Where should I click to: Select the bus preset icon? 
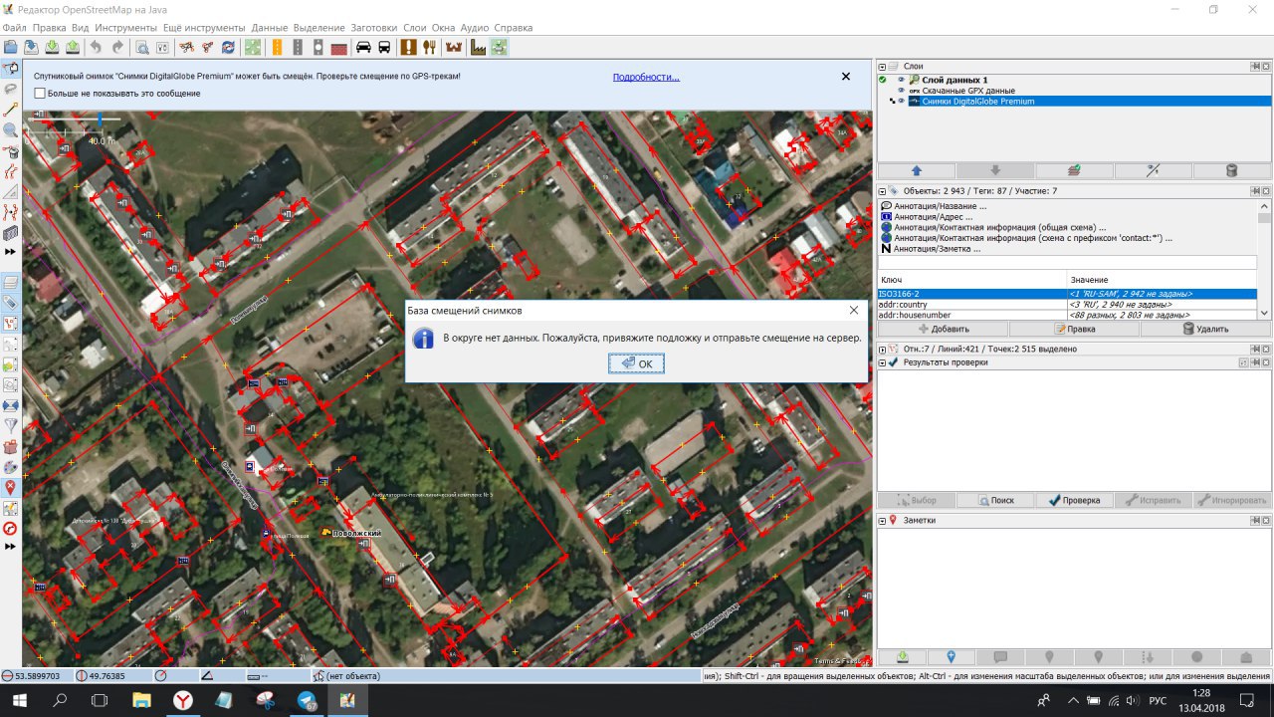tap(384, 47)
